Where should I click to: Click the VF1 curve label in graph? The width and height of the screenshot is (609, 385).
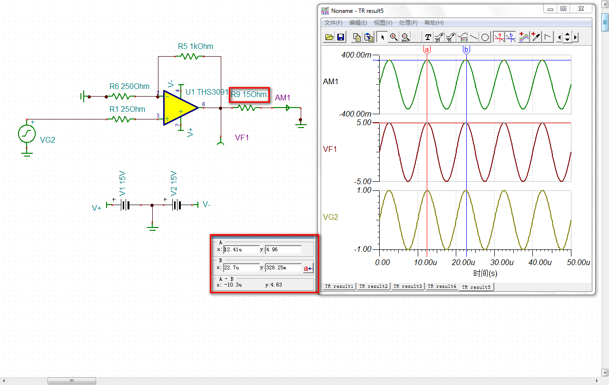pos(330,149)
